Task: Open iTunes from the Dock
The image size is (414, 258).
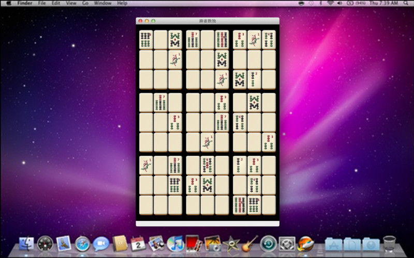Action: [x=174, y=244]
